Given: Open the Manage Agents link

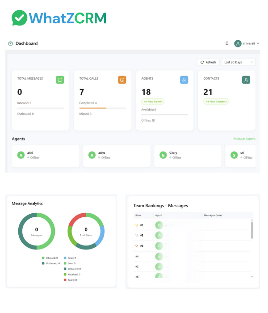Looking at the screenshot, I should tap(244, 139).
